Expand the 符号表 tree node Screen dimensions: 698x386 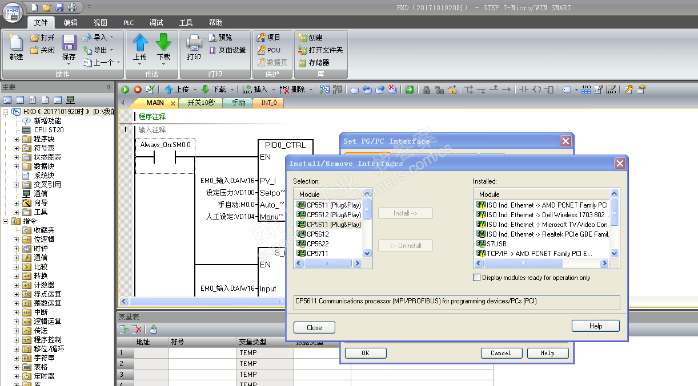coord(17,148)
